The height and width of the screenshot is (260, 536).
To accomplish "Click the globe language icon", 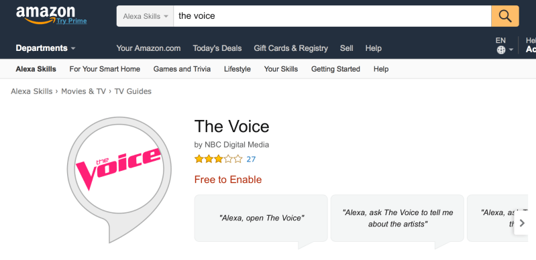I will tap(501, 50).
